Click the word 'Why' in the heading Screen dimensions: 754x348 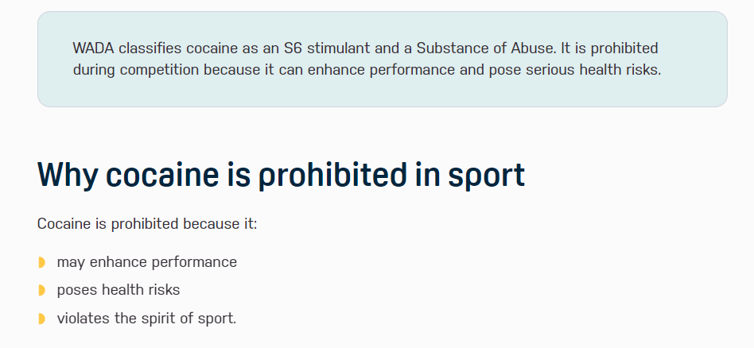68,176
